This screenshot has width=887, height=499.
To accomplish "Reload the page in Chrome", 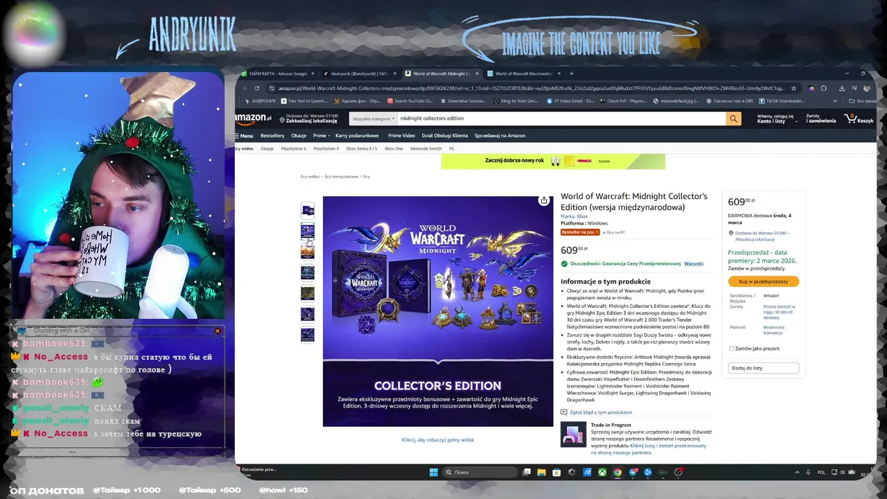I will coord(256,88).
